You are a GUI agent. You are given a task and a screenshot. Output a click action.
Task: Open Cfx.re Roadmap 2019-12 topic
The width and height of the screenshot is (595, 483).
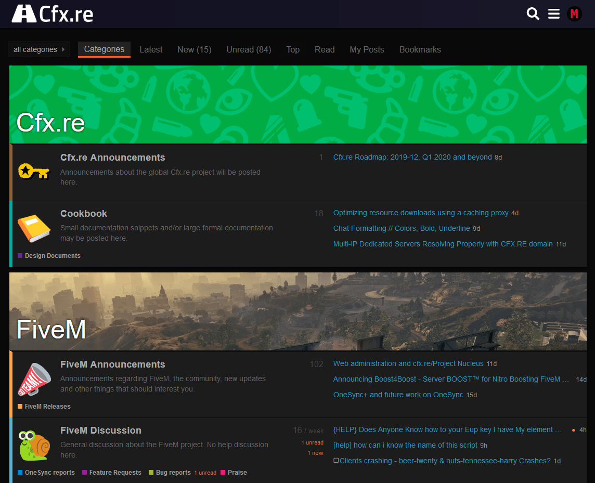(x=412, y=157)
